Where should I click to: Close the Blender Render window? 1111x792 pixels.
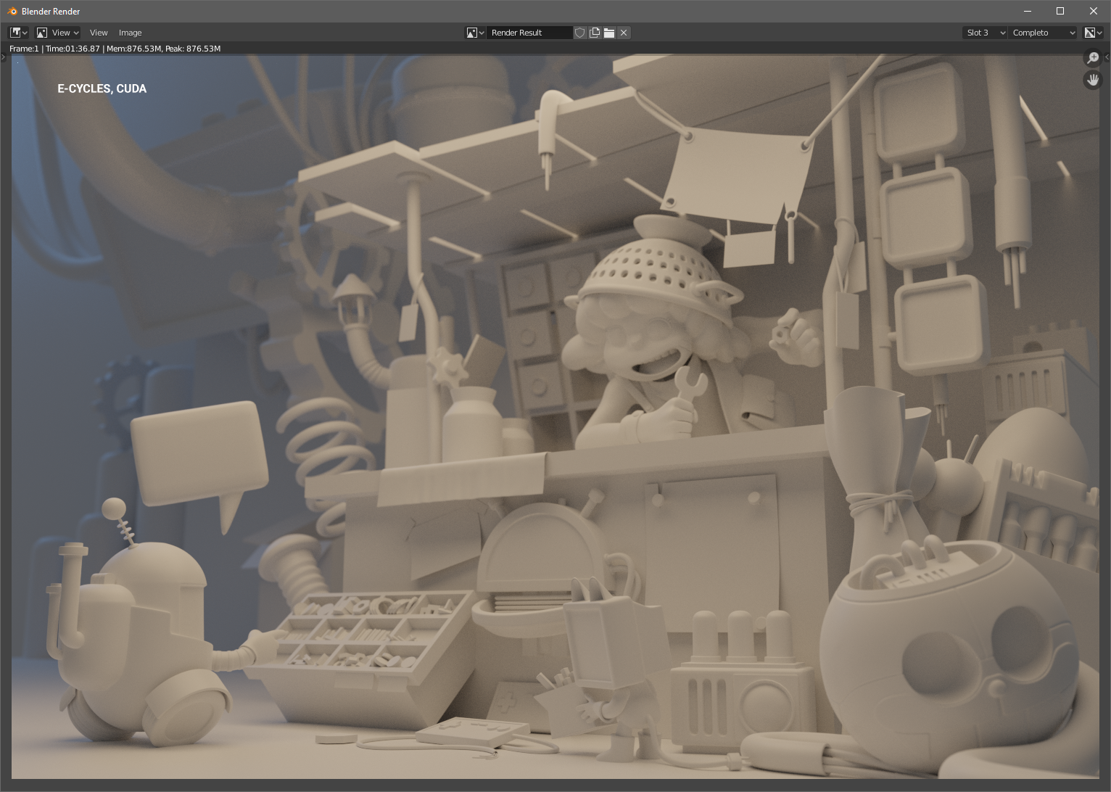point(1094,11)
